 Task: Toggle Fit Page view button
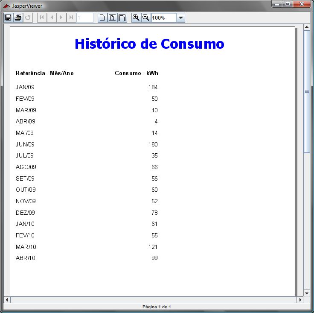(112, 18)
